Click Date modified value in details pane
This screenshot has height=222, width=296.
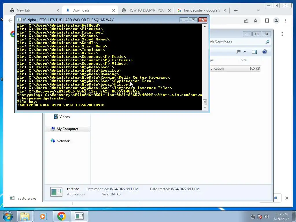tap(124, 189)
